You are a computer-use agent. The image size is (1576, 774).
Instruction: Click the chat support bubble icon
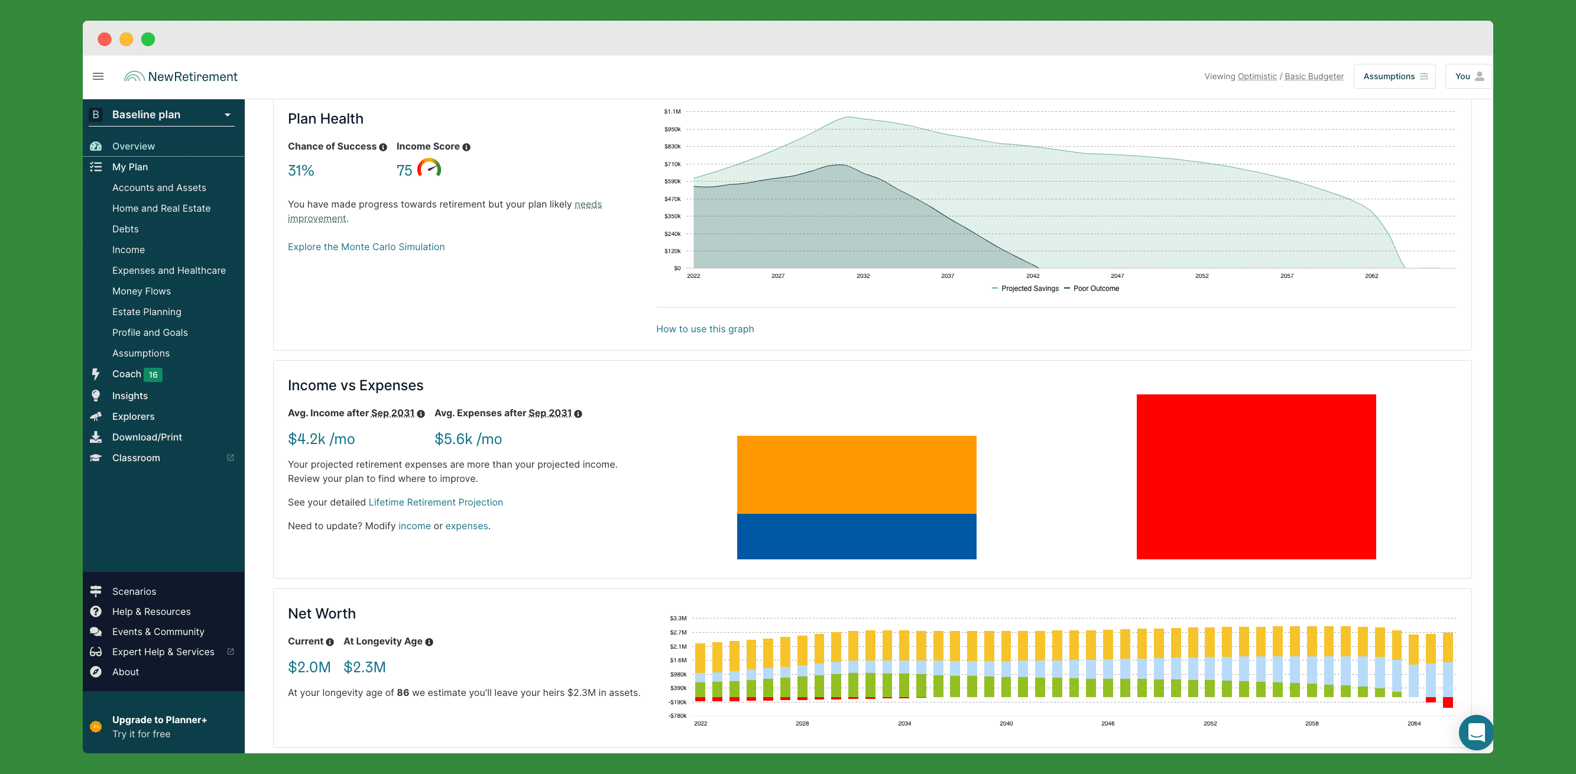point(1476,732)
